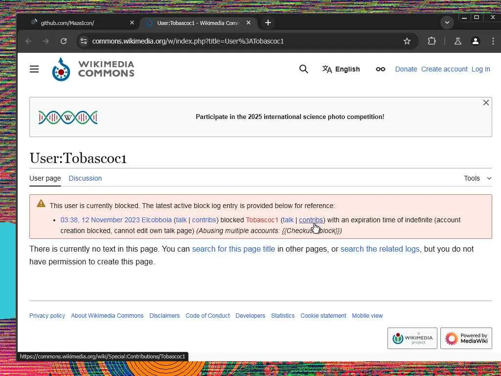The image size is (501, 376).
Task: Open the browser three-dot menu
Action: [493, 41]
